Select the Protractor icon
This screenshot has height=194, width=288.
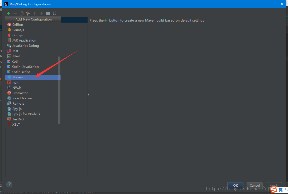pyautogui.click(x=9, y=93)
